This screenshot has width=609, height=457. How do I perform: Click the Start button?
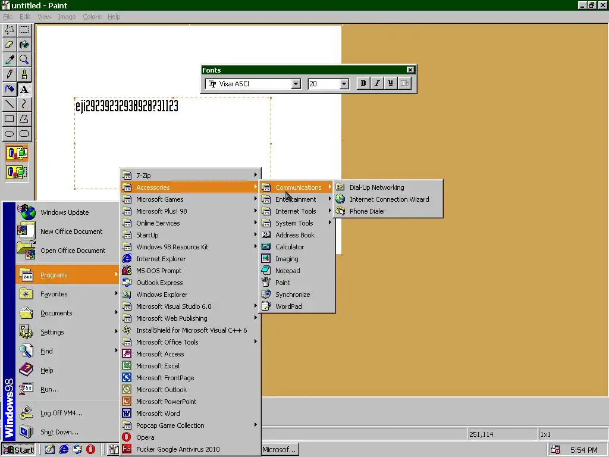pos(18,450)
